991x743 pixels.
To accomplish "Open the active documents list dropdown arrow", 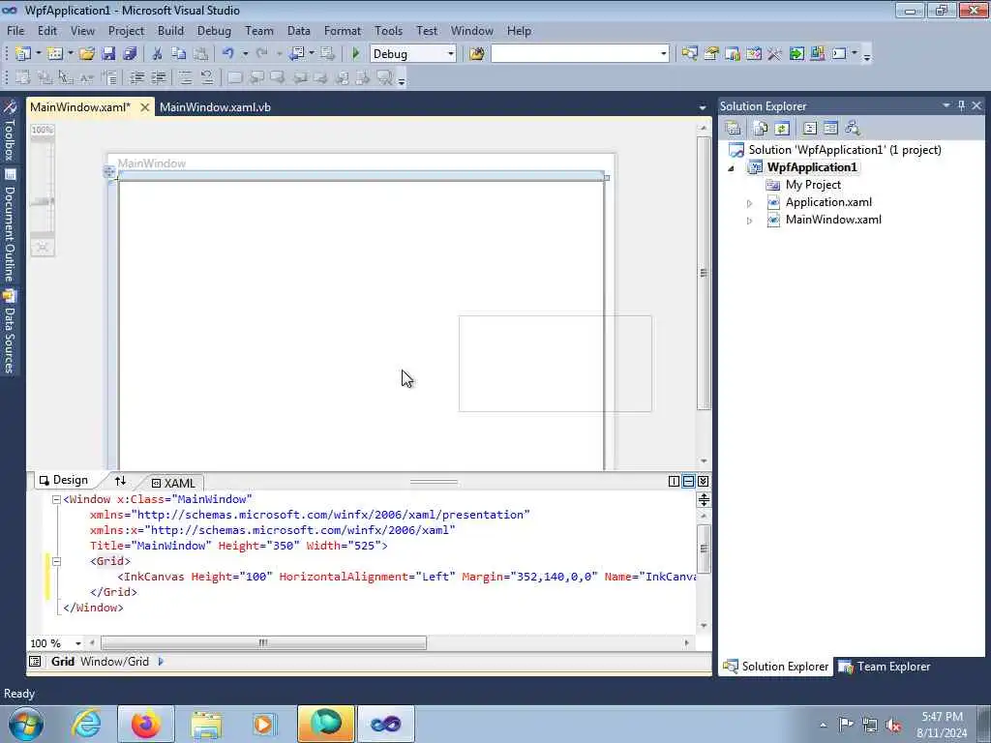I will [703, 108].
